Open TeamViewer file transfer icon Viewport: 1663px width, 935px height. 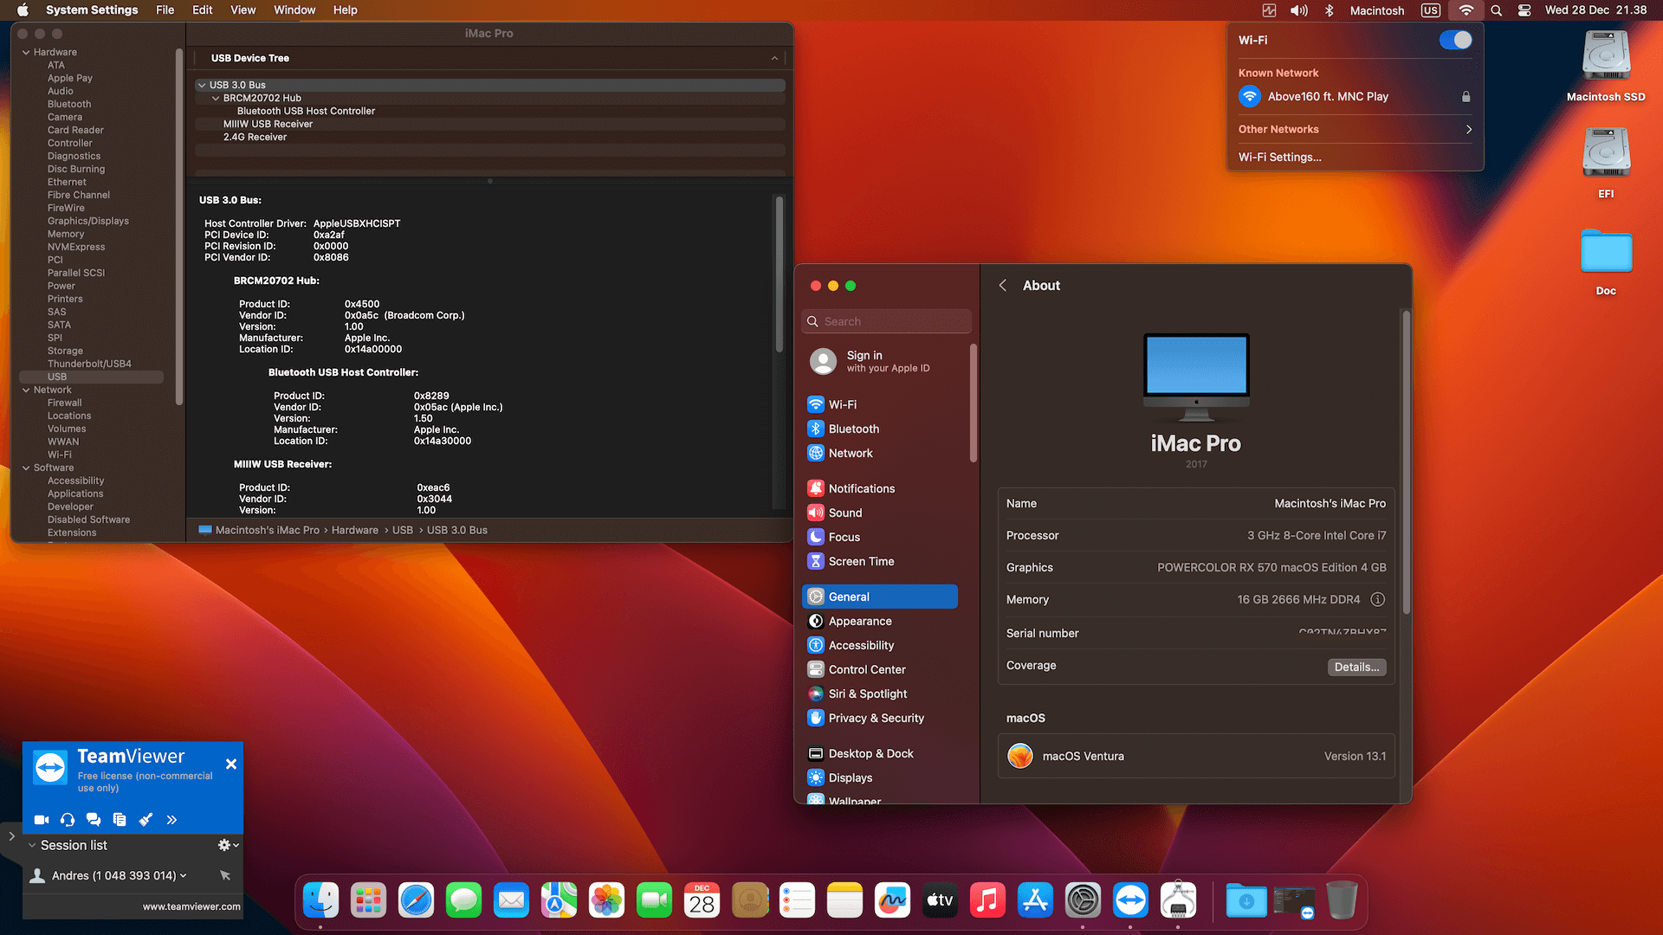click(x=120, y=820)
